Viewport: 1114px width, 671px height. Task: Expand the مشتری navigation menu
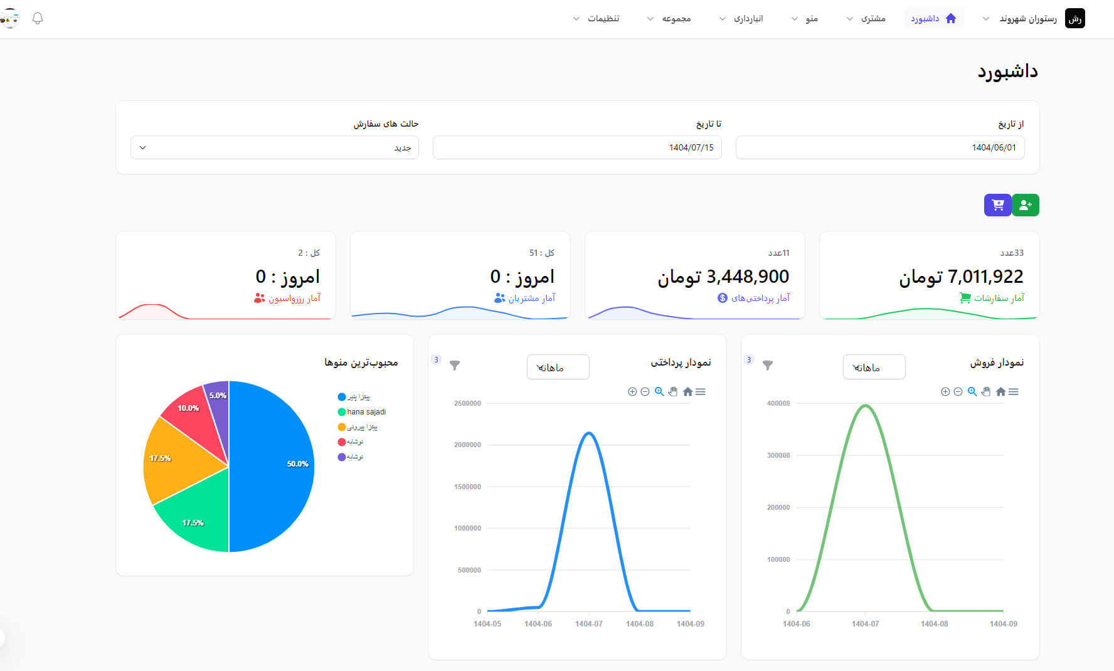pyautogui.click(x=866, y=18)
